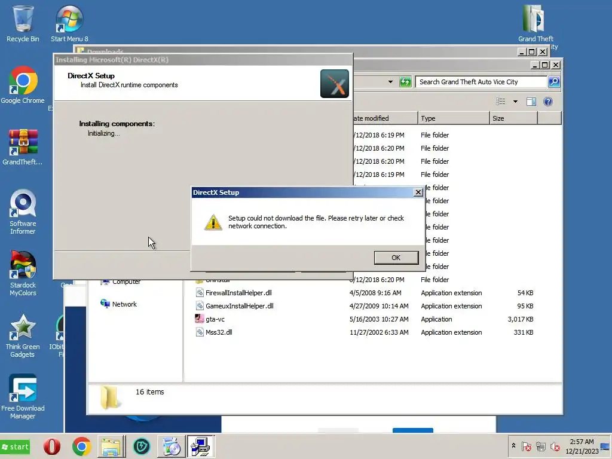Show hidden system tray icons
This screenshot has width=612, height=459.
(513, 446)
